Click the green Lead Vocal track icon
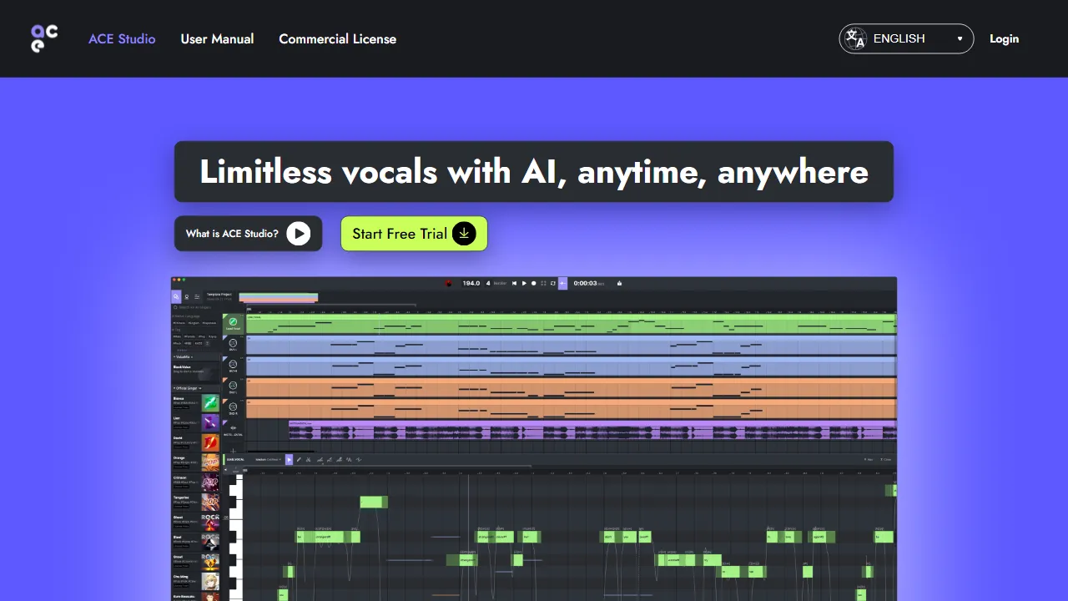Screen dimensions: 1068x601 (x=233, y=321)
